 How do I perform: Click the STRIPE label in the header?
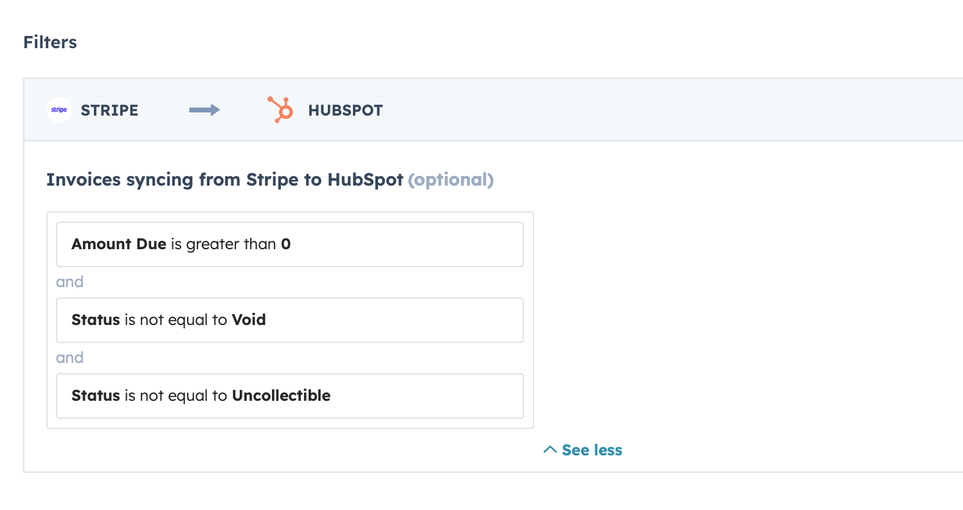tap(109, 110)
